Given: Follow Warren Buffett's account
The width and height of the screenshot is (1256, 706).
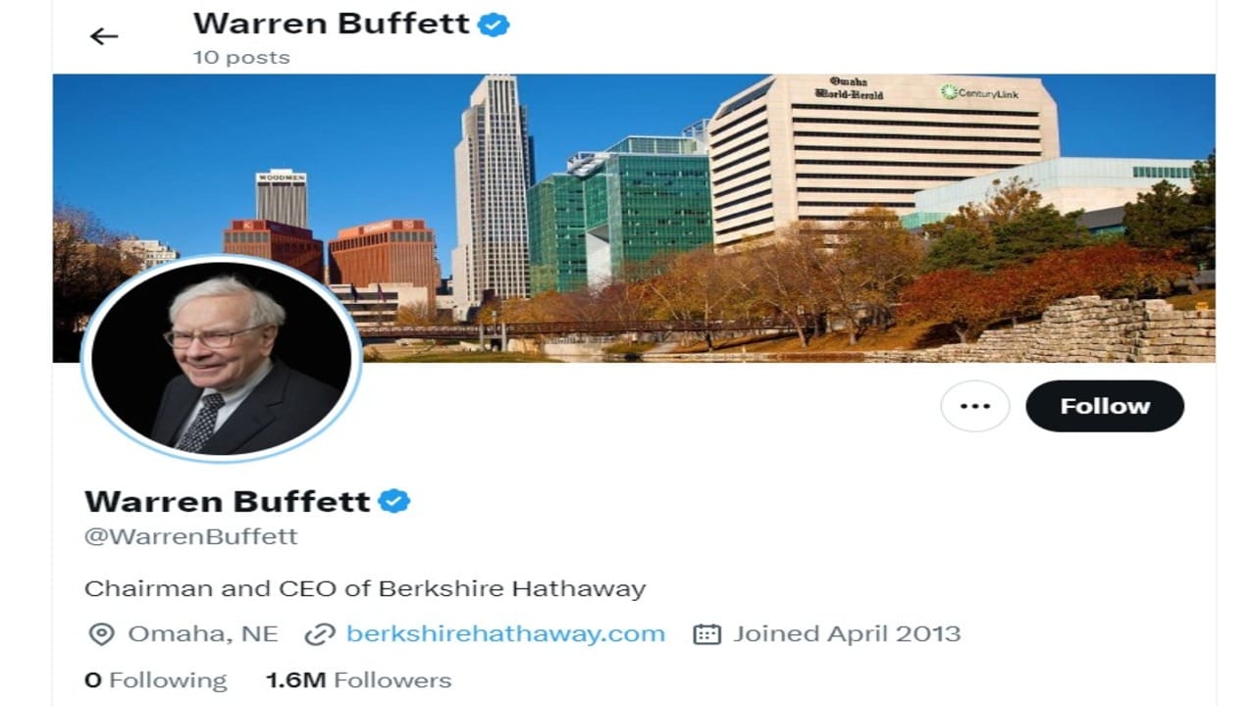Looking at the screenshot, I should [x=1105, y=406].
